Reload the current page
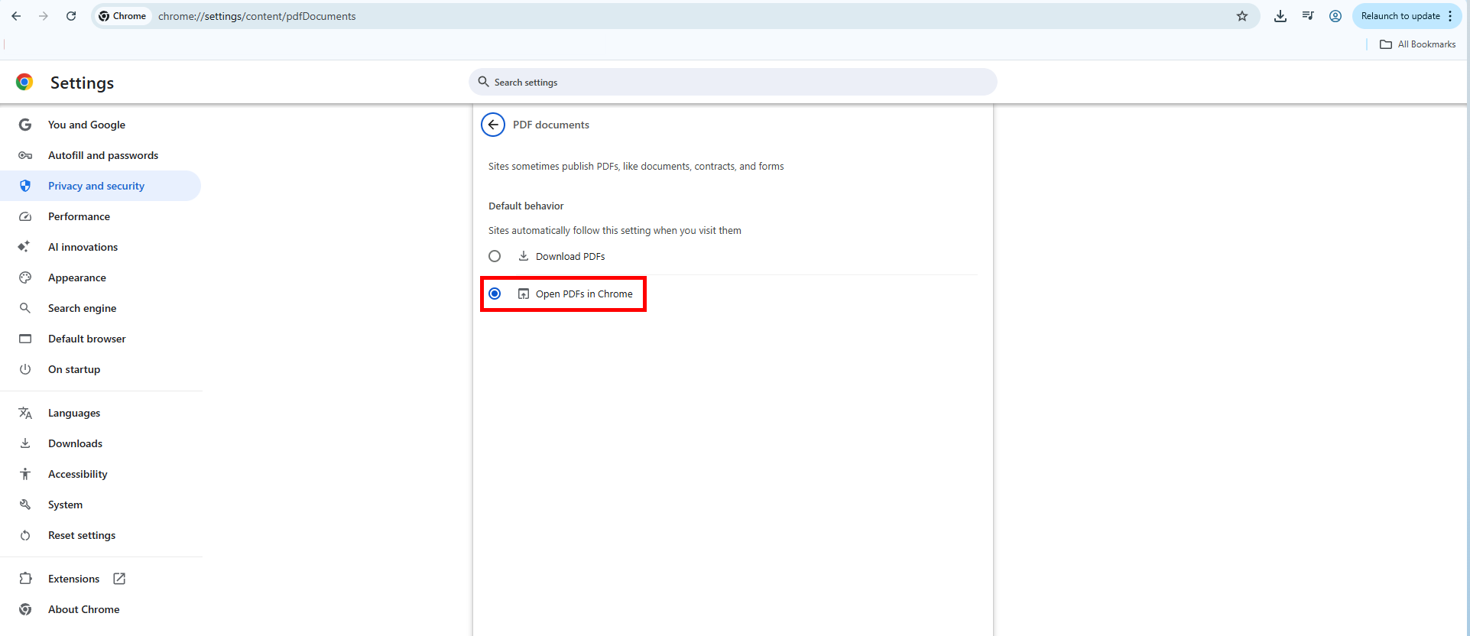 (71, 16)
